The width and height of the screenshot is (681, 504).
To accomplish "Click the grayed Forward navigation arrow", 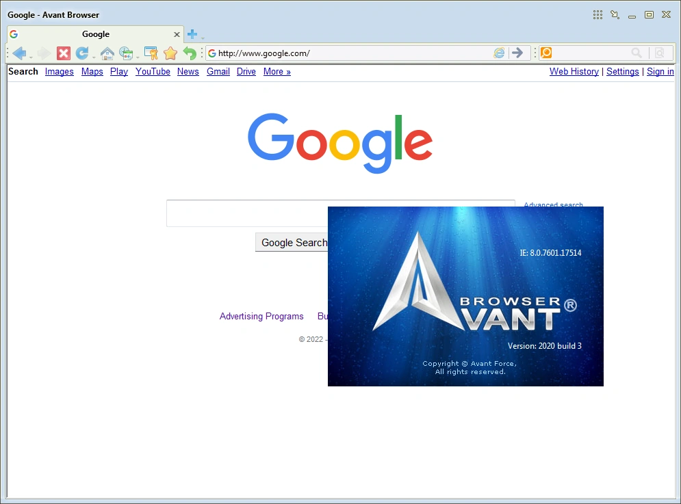I will (x=42, y=53).
